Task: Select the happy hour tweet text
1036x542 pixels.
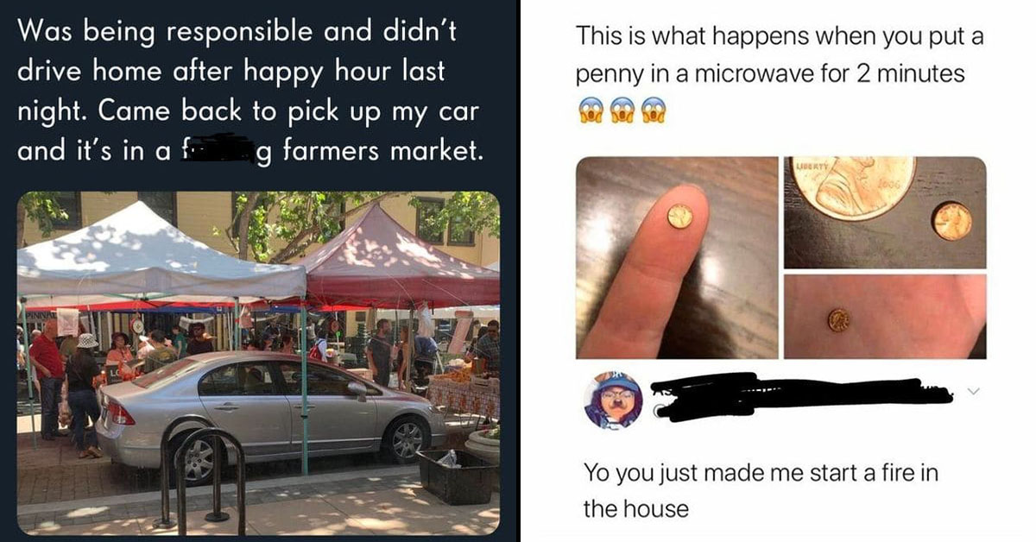Action: coord(249,91)
